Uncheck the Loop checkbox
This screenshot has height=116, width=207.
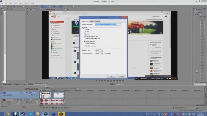(85, 34)
